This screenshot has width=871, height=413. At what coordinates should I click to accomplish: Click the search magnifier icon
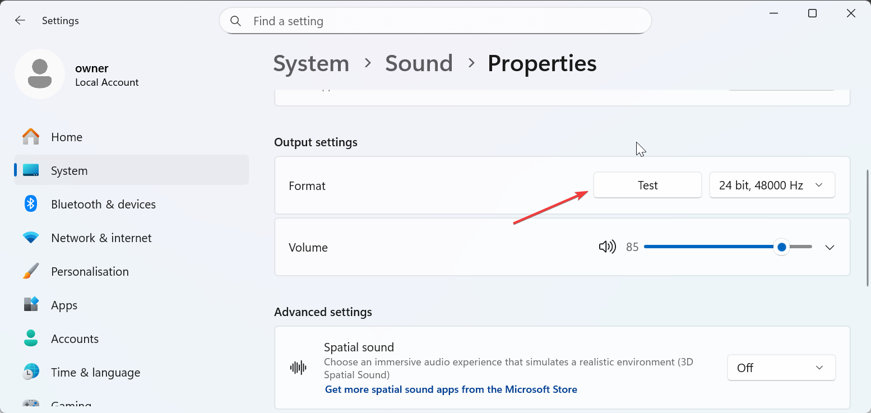click(236, 21)
